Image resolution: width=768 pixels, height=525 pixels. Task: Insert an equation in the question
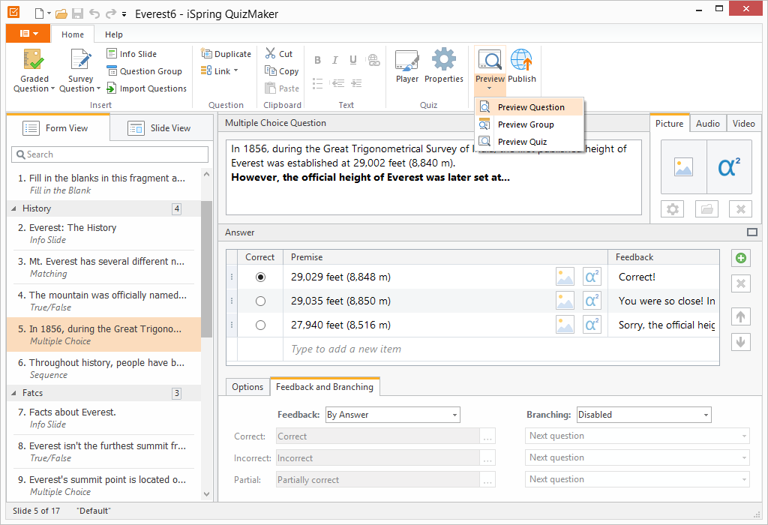[x=729, y=167]
